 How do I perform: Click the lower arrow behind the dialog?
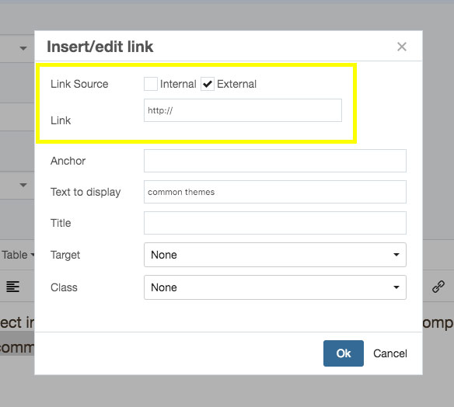23,185
